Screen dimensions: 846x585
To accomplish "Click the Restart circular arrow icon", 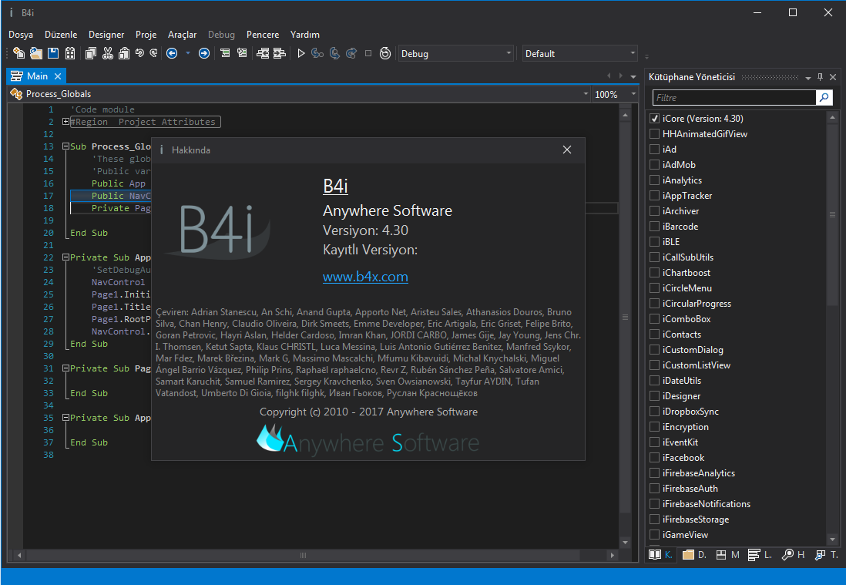I will pyautogui.click(x=384, y=53).
